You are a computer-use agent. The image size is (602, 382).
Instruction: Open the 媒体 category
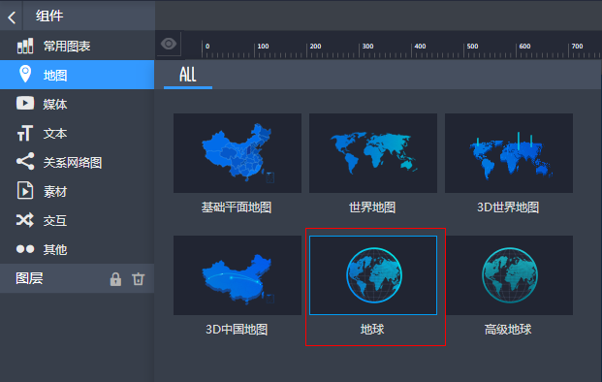78,104
